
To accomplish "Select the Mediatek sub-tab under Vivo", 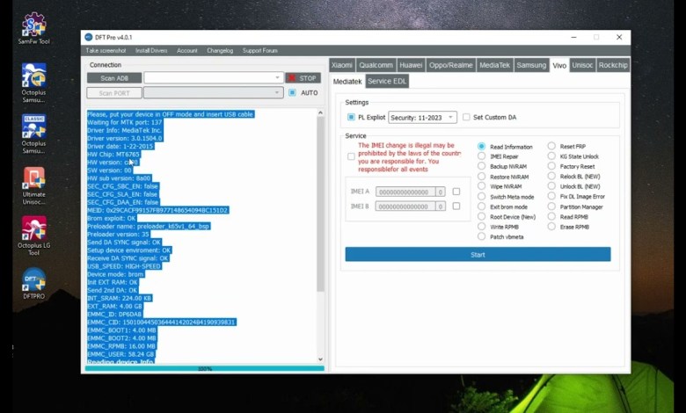I will [x=347, y=82].
